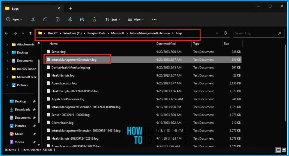Select IntuneManagementExtension-20230918-164619.log file
The image size is (289, 156).
[x=143, y=131]
